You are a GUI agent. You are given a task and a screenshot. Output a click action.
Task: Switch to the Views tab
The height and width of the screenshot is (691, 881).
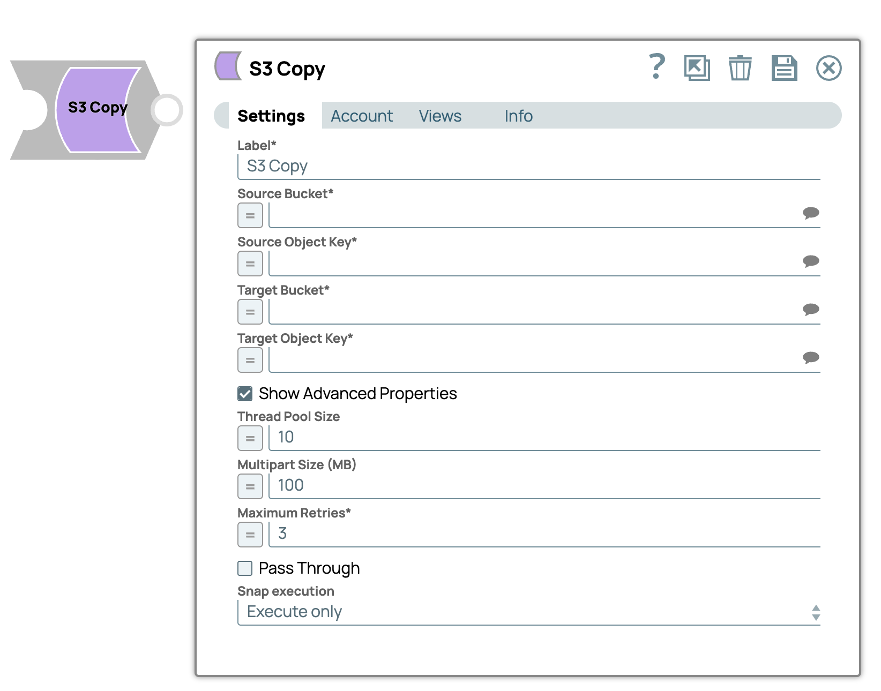tap(440, 116)
